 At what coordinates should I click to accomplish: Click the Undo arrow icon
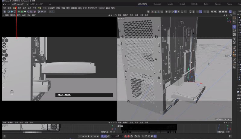(4, 4)
